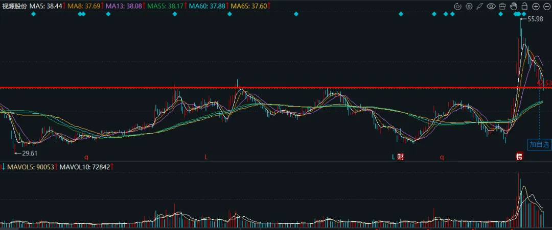This screenshot has width=552, height=230.
Task: Zoom in with plus icon
Action: click(x=536, y=6)
